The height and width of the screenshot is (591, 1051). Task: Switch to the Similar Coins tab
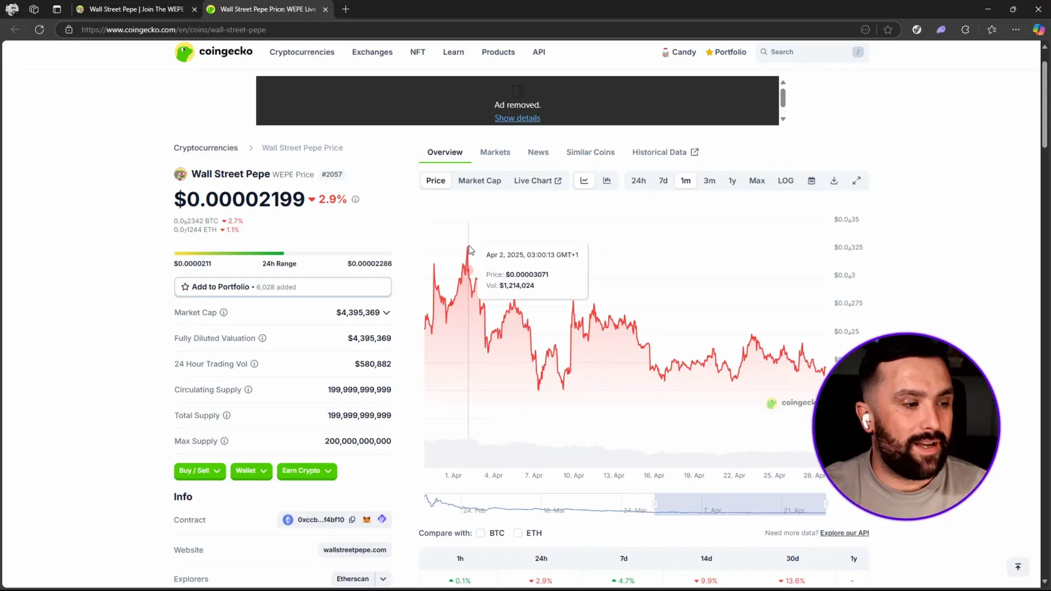click(x=590, y=152)
